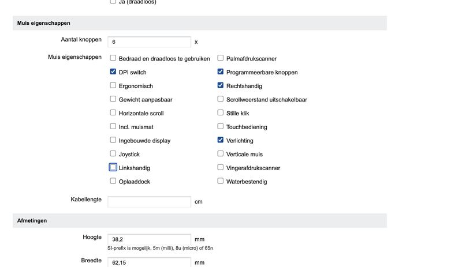The height and width of the screenshot is (267, 462).
Task: Enable Bedraad en draadloos te gebruiken
Action: click(x=113, y=58)
